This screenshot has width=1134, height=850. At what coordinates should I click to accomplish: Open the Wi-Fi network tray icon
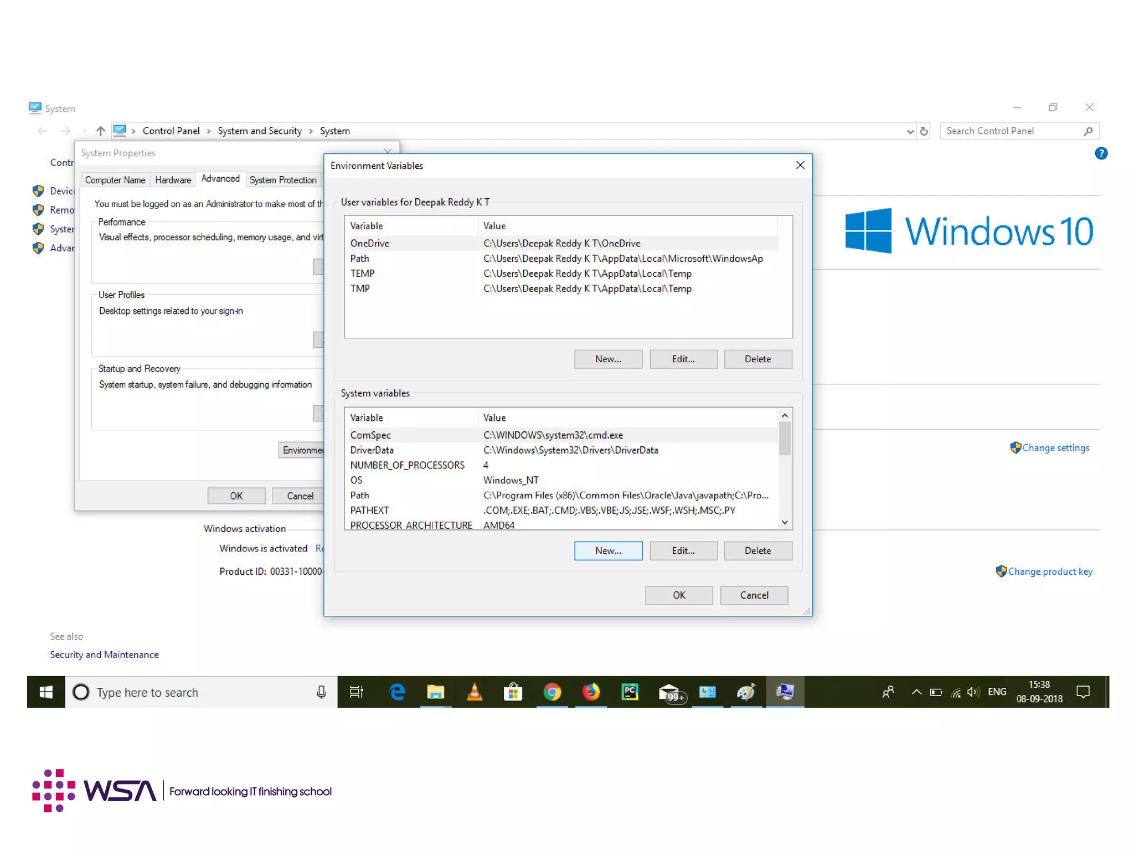(x=955, y=692)
